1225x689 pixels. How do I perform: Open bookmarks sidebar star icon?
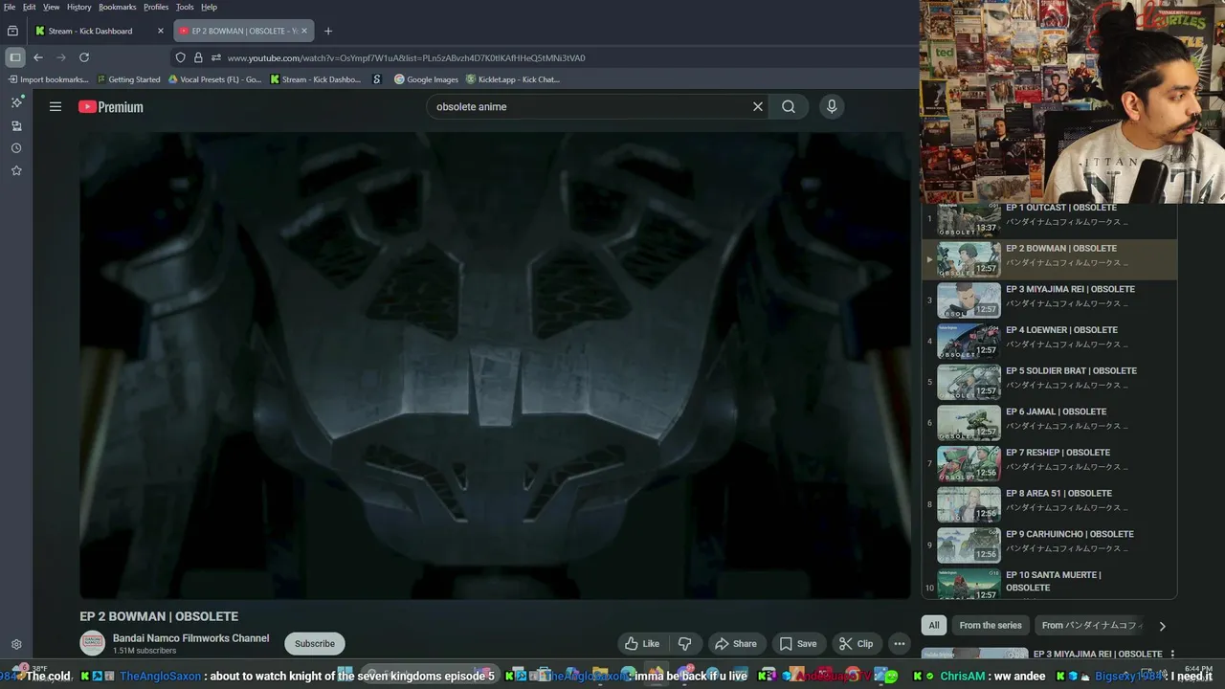coord(16,170)
